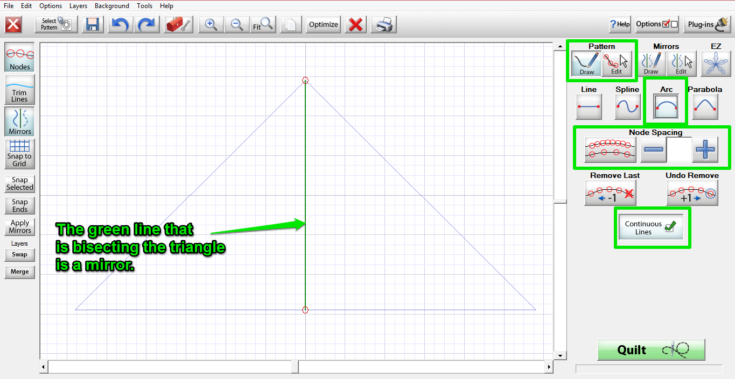This screenshot has width=735, height=379.
Task: Zoom in with the plus magnifier
Action: point(211,24)
